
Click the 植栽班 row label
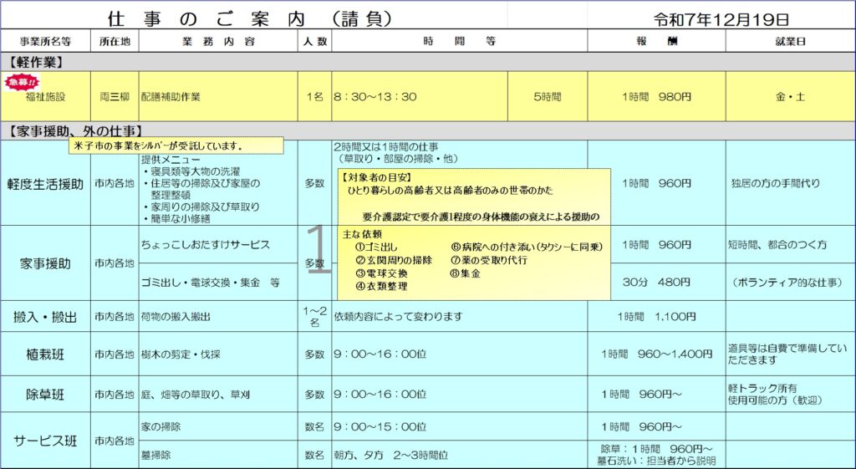[45, 354]
